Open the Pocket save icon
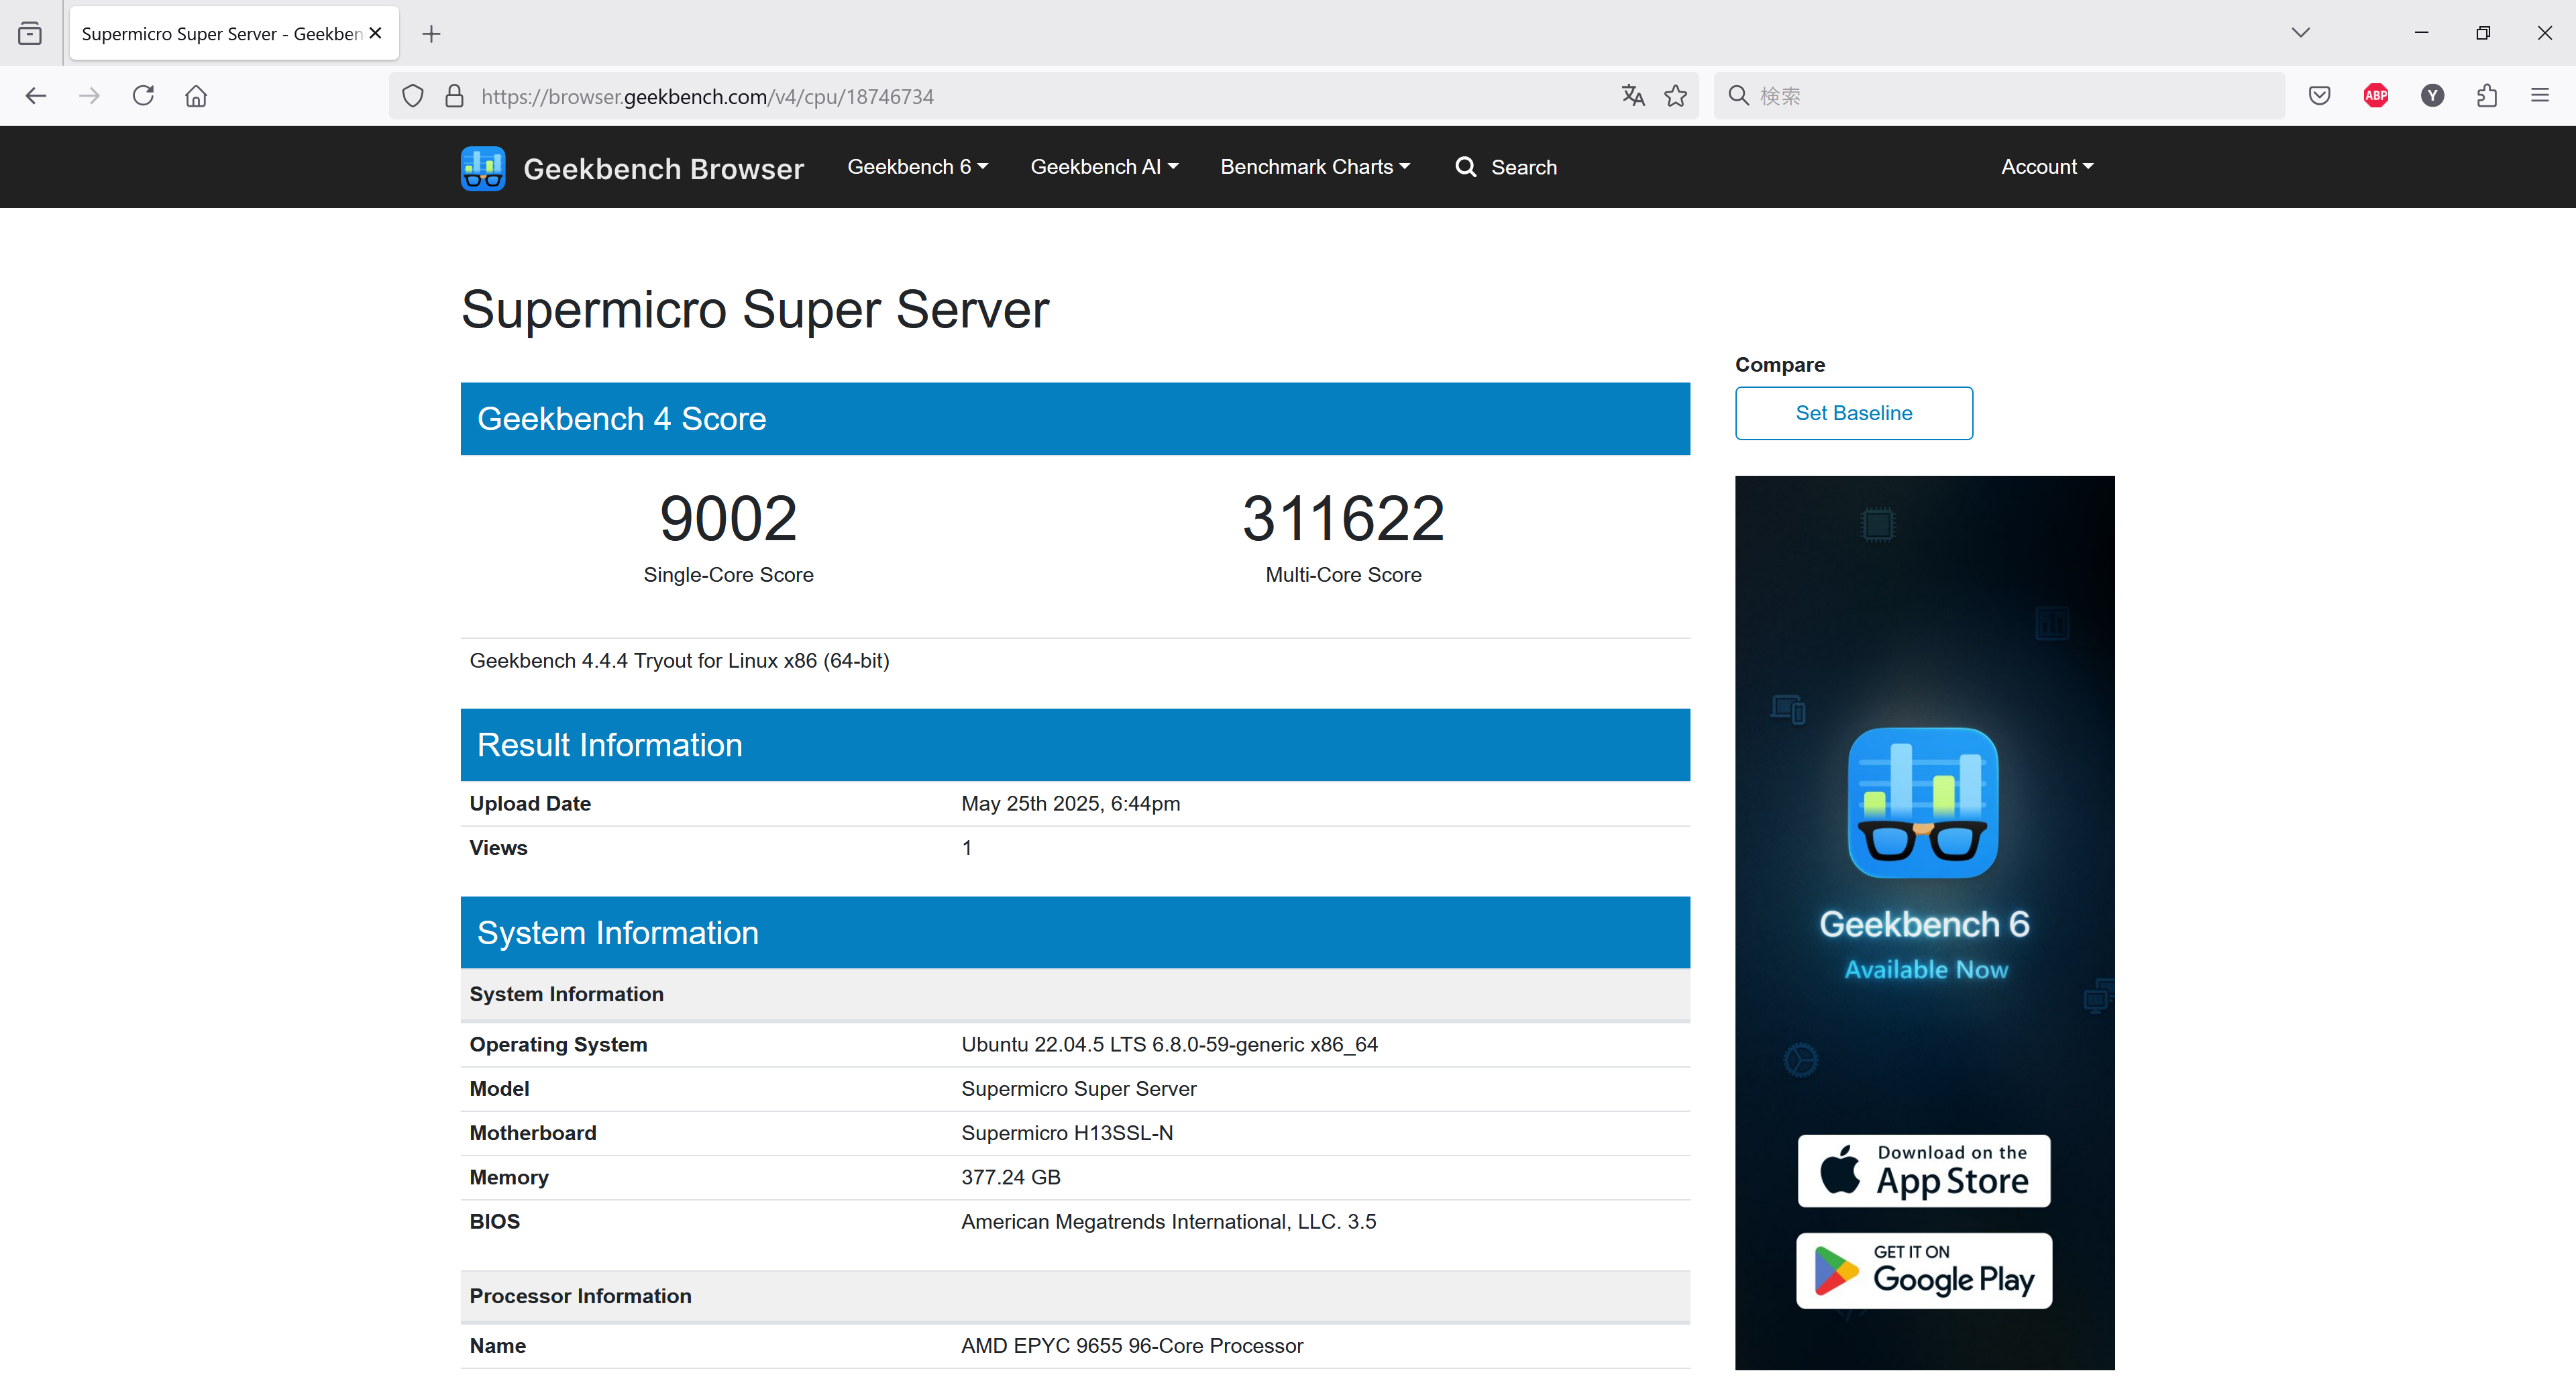The height and width of the screenshot is (1377, 2576). 2320,96
